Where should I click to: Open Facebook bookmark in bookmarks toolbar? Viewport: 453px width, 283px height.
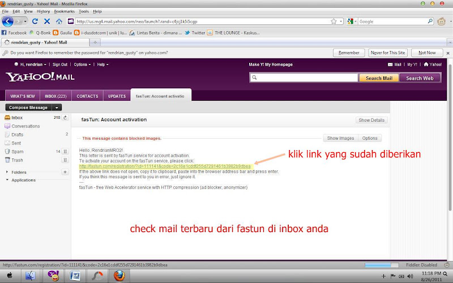click(x=14, y=33)
